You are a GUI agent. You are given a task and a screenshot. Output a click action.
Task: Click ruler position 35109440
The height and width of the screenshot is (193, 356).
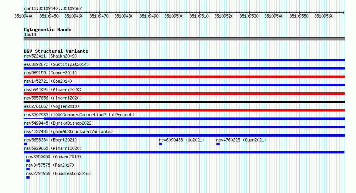coord(24,16)
